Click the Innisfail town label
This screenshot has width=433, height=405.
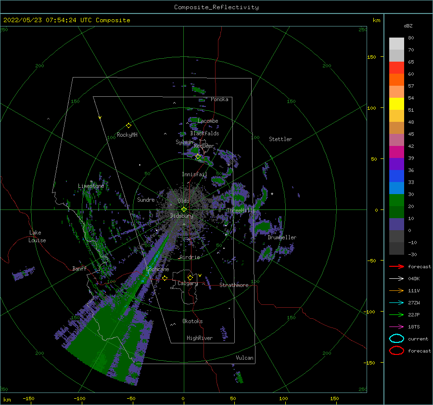(194, 174)
